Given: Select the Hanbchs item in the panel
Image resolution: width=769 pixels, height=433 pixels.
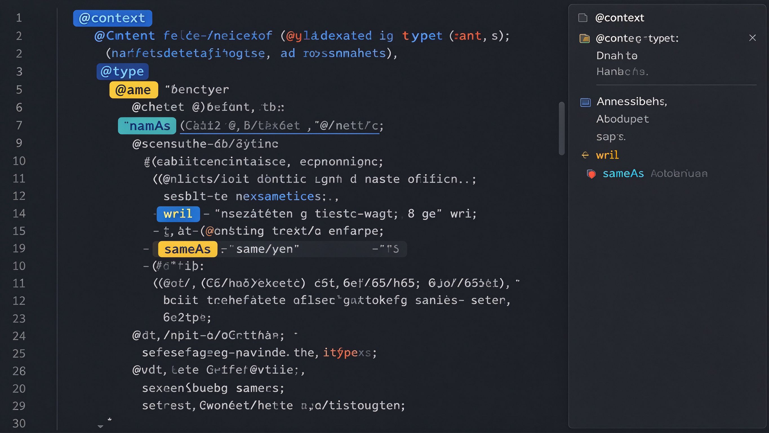Looking at the screenshot, I should [x=622, y=72].
